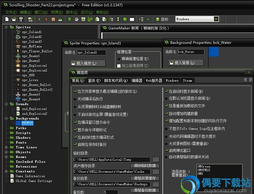
Task: Click the Create sound speaker icon
Action: click(x=77, y=19)
